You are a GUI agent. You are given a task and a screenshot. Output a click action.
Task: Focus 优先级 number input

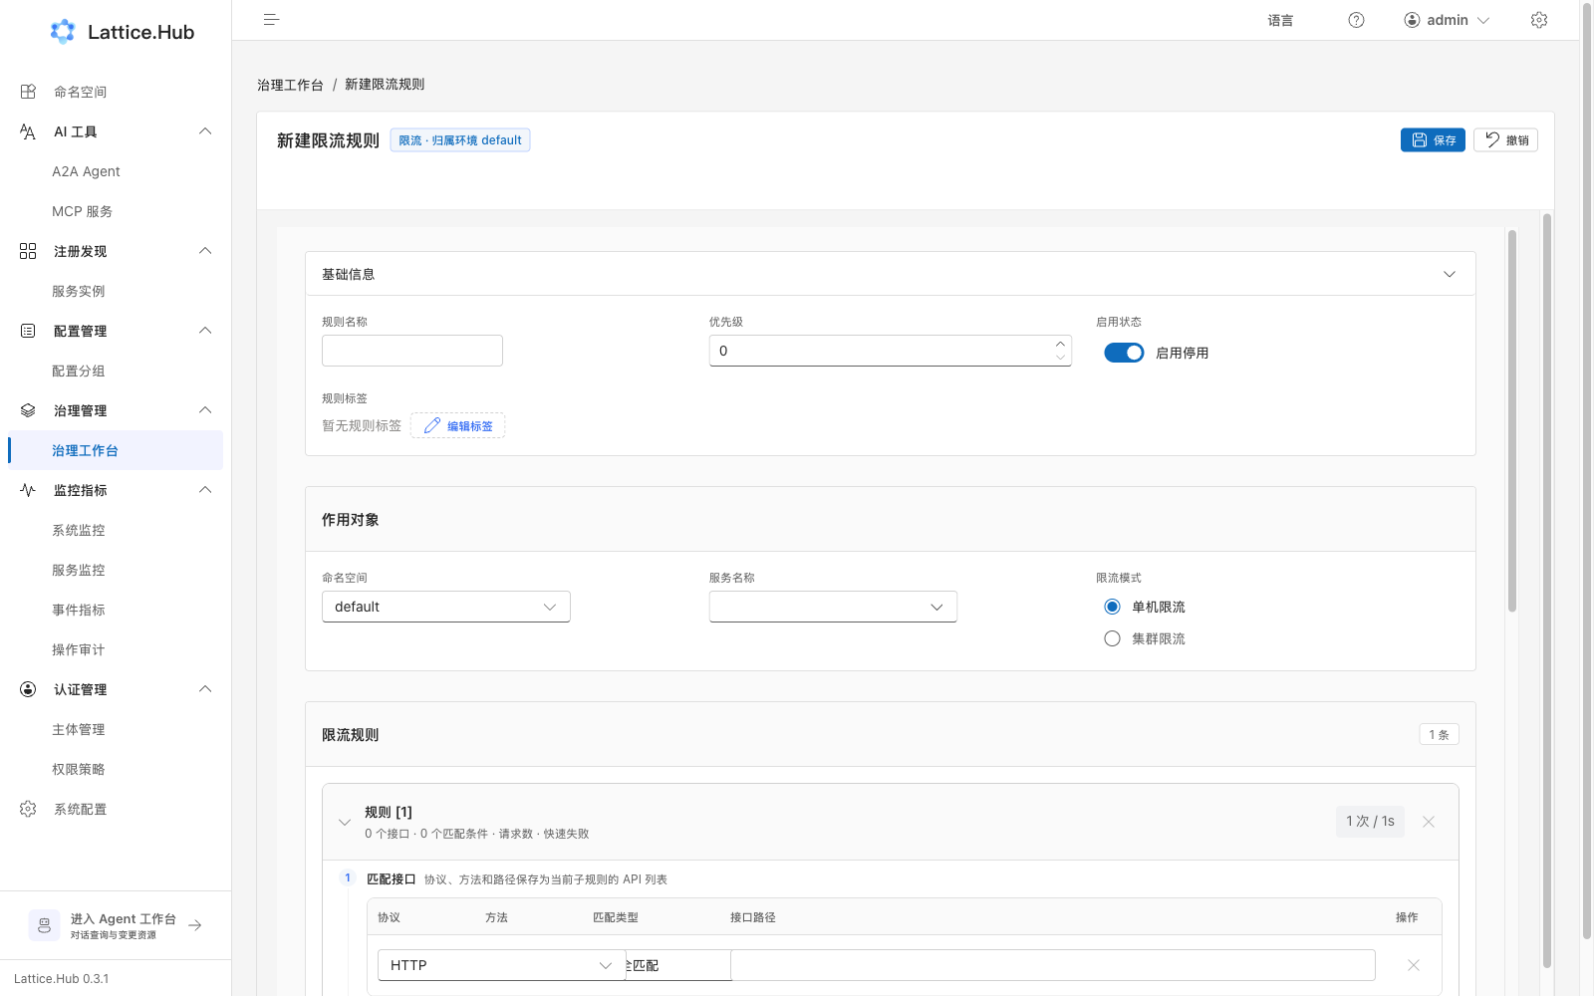(890, 351)
